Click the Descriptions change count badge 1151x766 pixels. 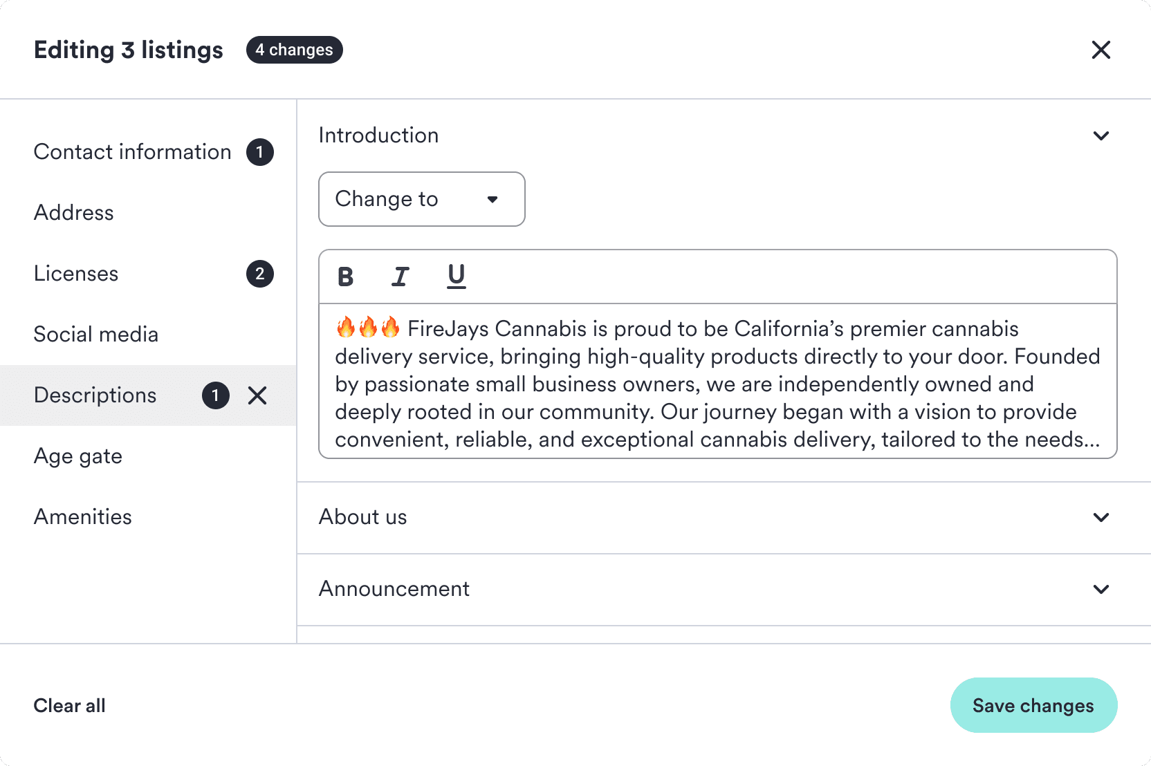coord(216,395)
